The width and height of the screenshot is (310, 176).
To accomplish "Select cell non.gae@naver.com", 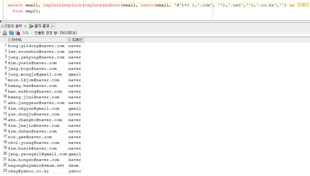I will point(38,137).
